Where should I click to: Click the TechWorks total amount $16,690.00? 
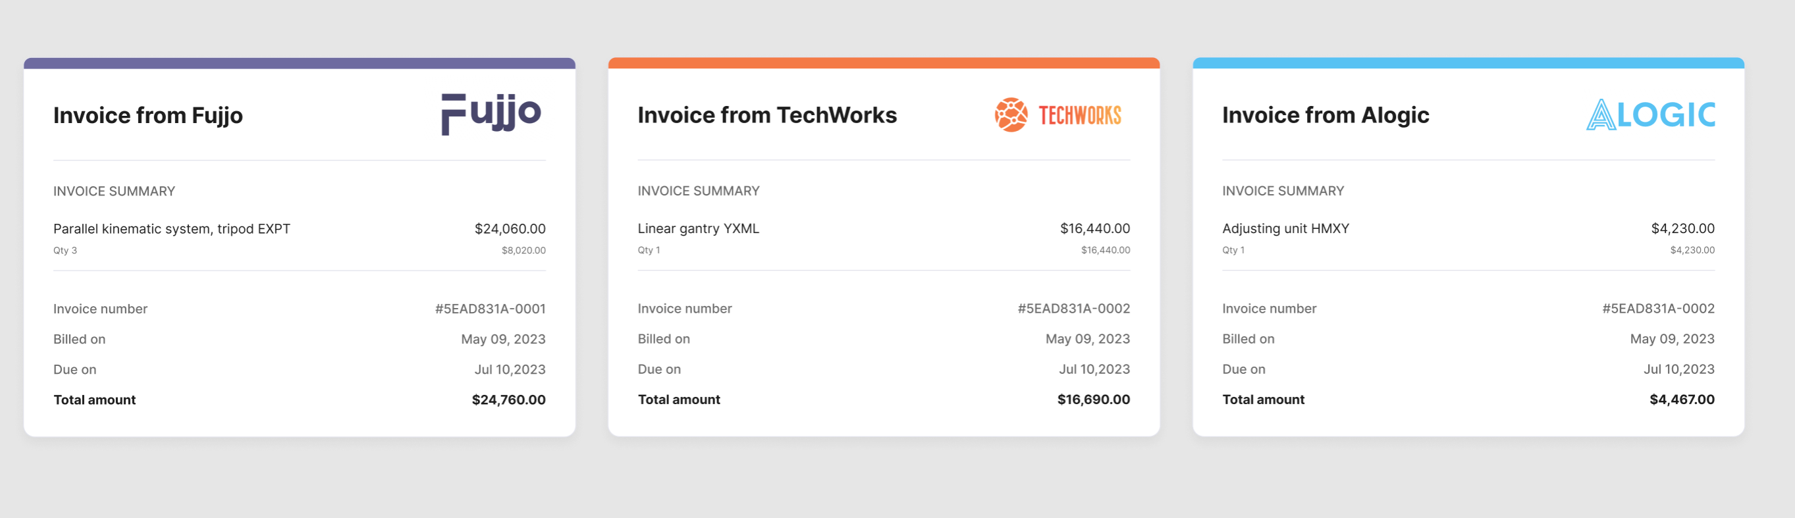pyautogui.click(x=1093, y=400)
